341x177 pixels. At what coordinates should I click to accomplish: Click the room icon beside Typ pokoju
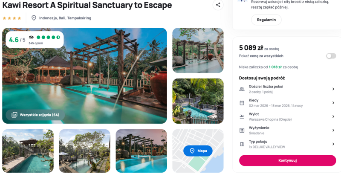pos(242,144)
